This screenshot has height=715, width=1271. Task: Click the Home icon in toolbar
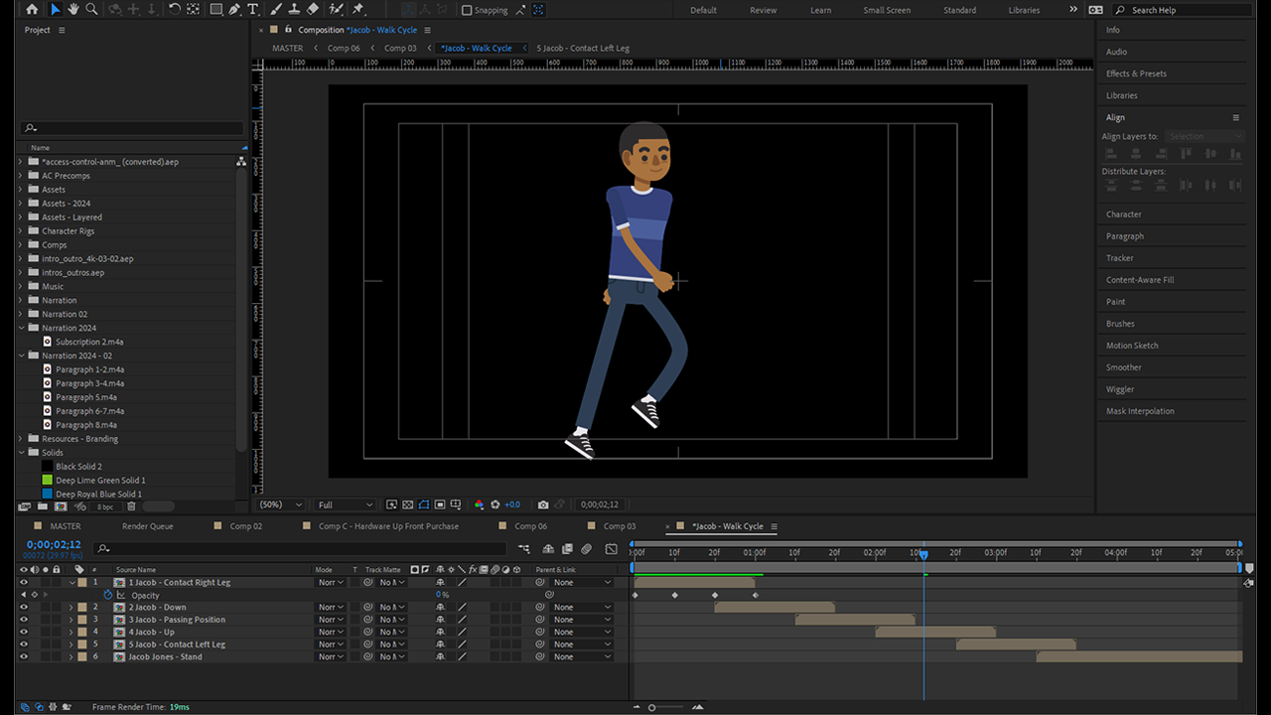click(x=32, y=9)
